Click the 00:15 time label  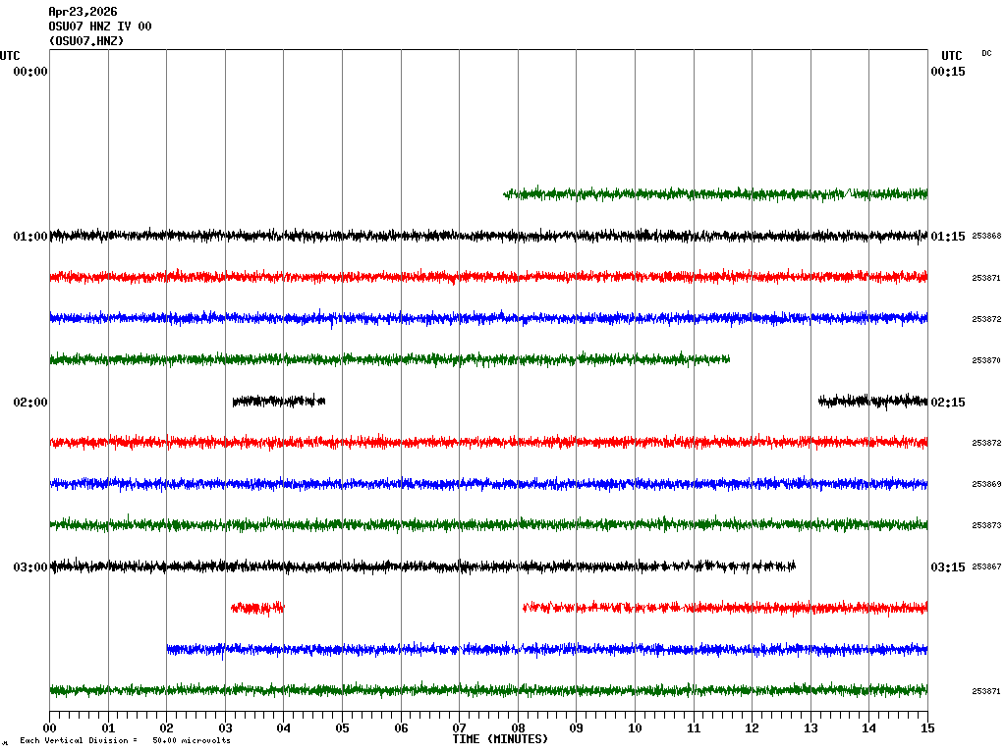point(947,72)
